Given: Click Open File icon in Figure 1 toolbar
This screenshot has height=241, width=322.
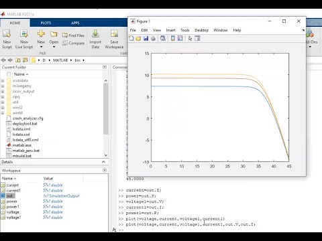Looking at the screenshot, I should pos(138,38).
